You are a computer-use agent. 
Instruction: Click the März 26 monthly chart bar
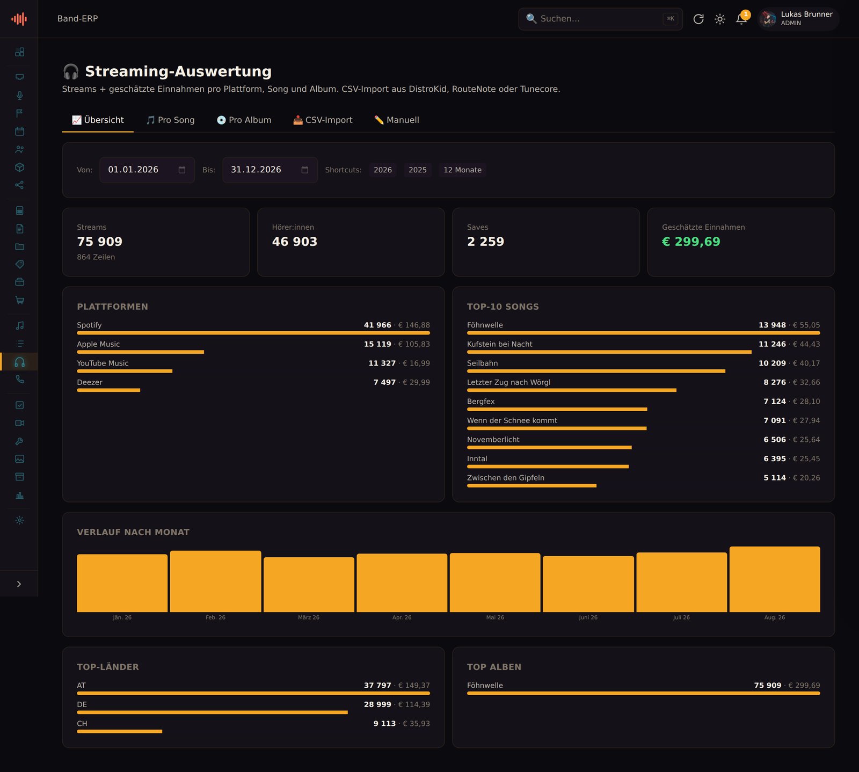309,585
